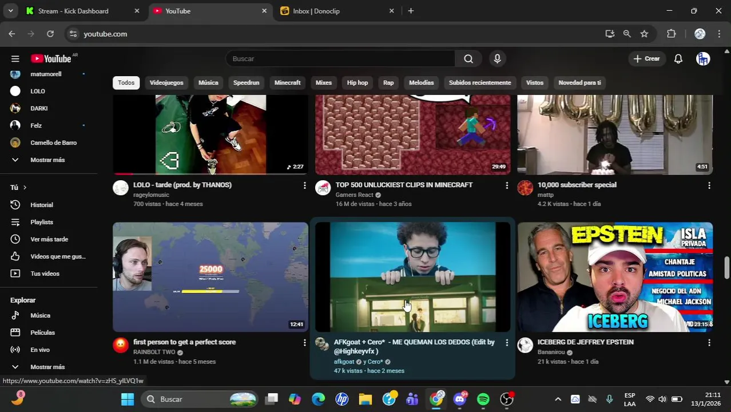Select the Novedad para ti chip
Image resolution: width=731 pixels, height=412 pixels.
(579, 82)
